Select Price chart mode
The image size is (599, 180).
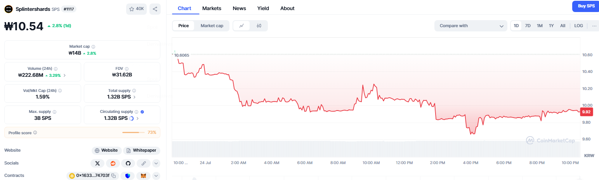pyautogui.click(x=184, y=26)
